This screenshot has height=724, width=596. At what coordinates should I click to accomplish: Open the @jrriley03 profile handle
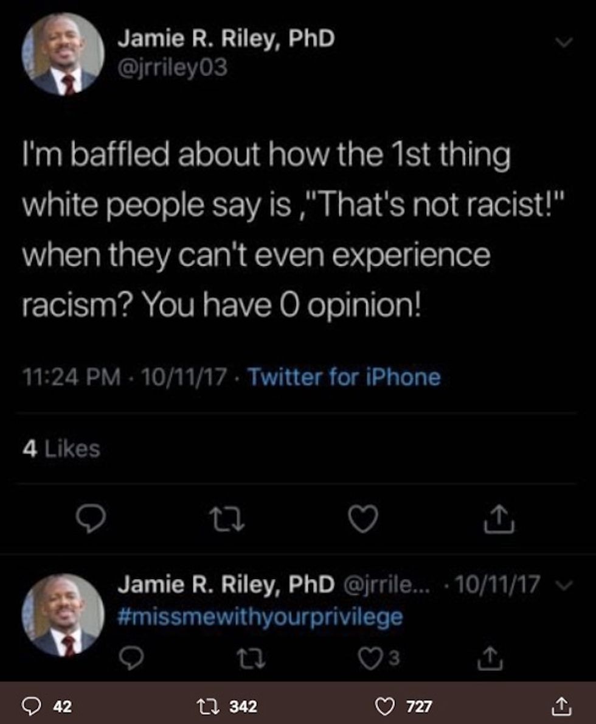[x=172, y=67]
